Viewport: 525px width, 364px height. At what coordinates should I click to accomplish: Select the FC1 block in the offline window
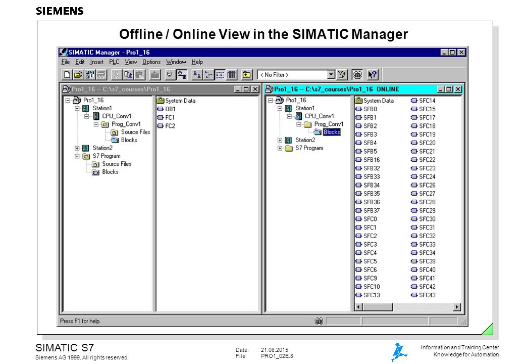166,117
